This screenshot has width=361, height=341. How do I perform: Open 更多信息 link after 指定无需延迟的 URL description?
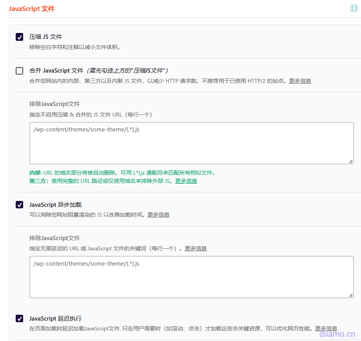pos(195,248)
